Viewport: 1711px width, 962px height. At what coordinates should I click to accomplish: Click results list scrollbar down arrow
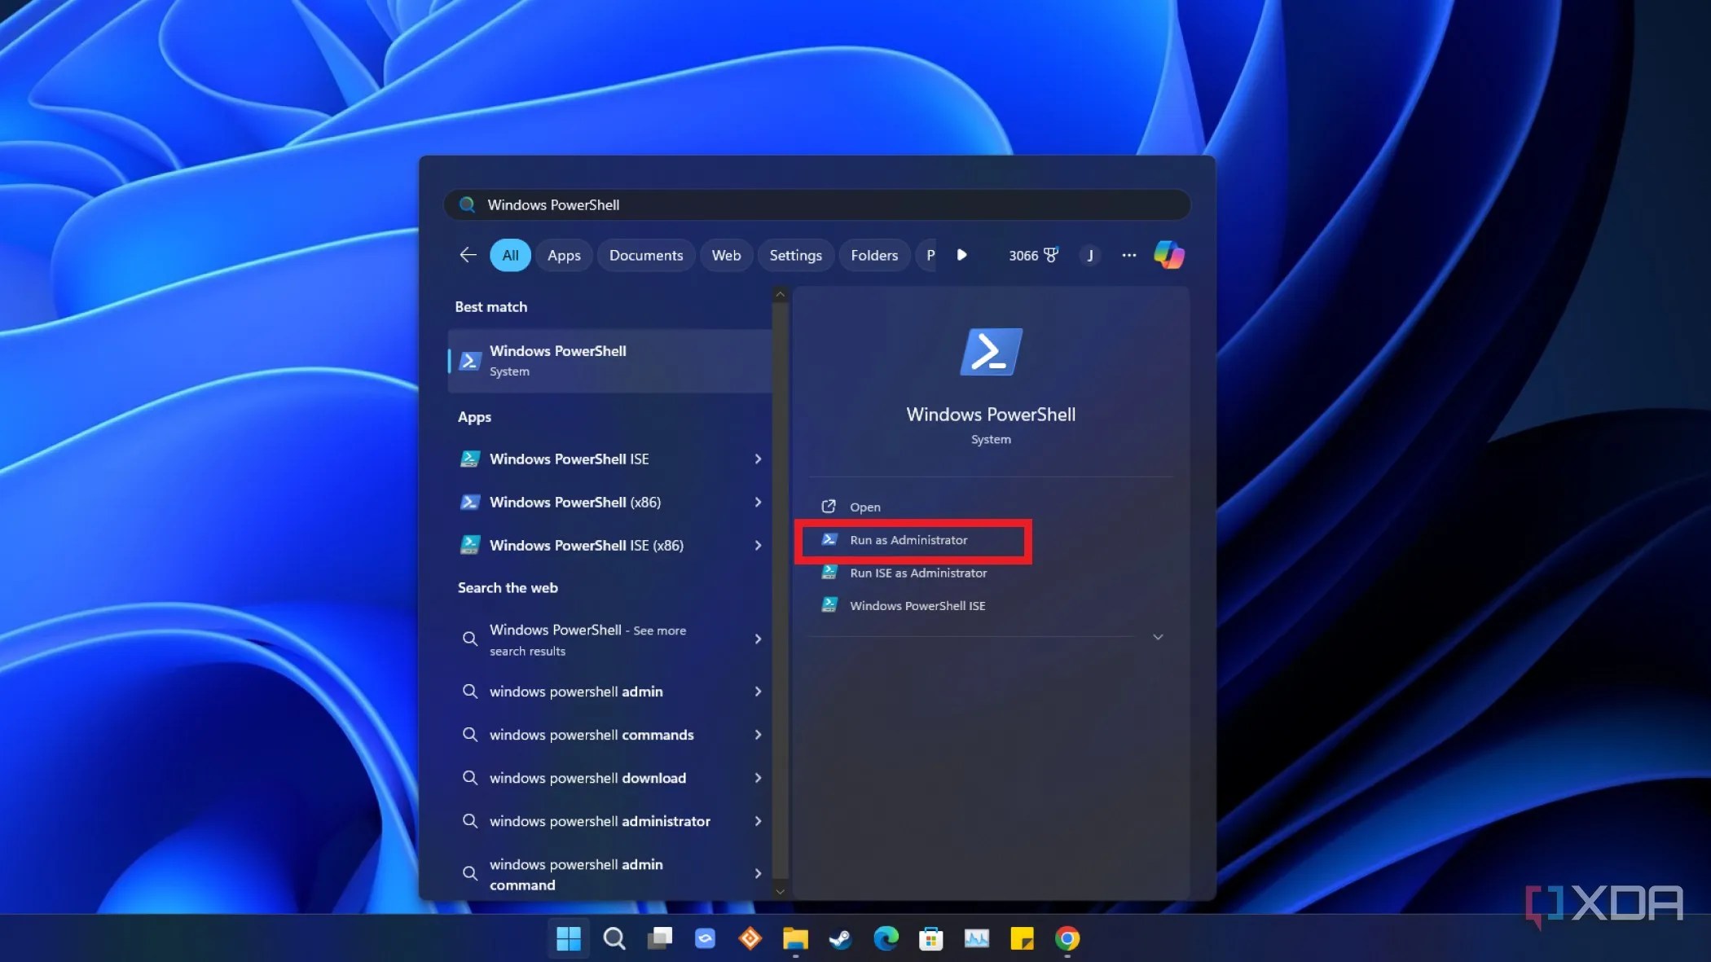pyautogui.click(x=780, y=891)
